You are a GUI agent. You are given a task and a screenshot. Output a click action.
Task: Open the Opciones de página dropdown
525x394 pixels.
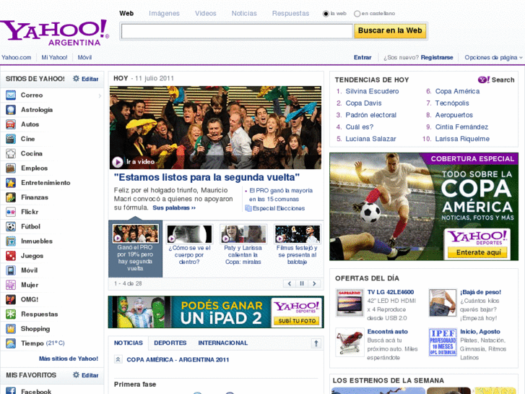[493, 58]
